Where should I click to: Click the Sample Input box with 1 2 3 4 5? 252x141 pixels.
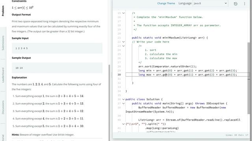(x=57, y=48)
